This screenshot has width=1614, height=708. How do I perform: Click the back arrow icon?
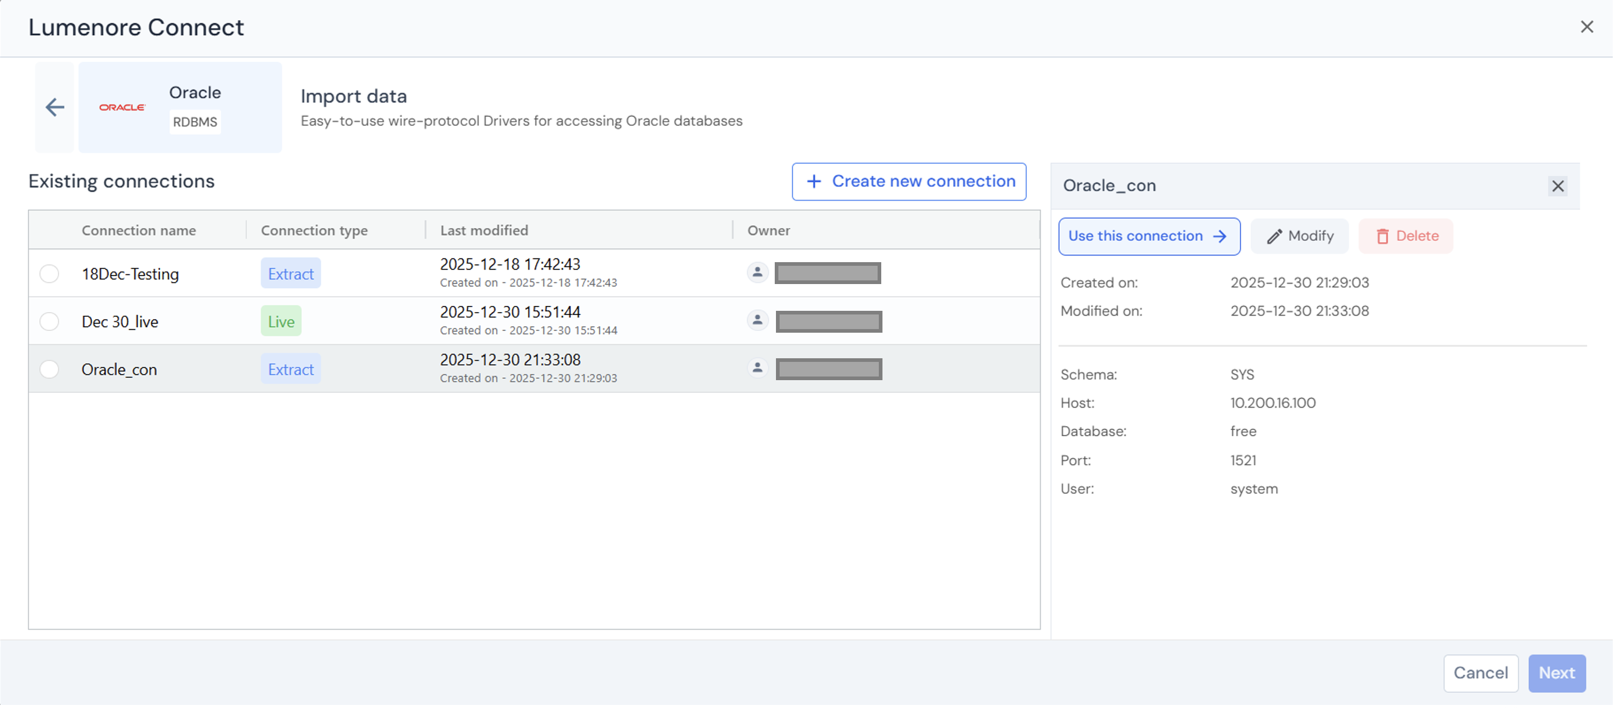click(55, 108)
